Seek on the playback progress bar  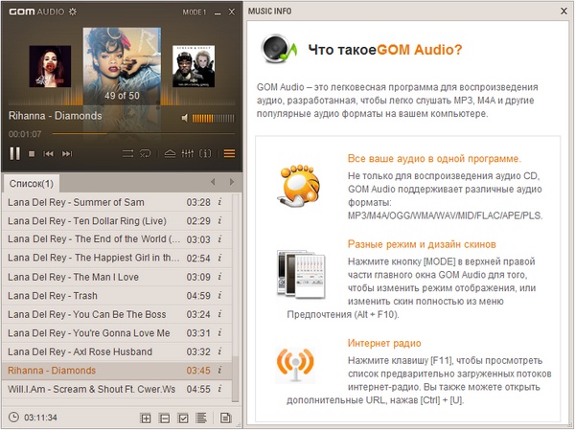click(x=144, y=134)
